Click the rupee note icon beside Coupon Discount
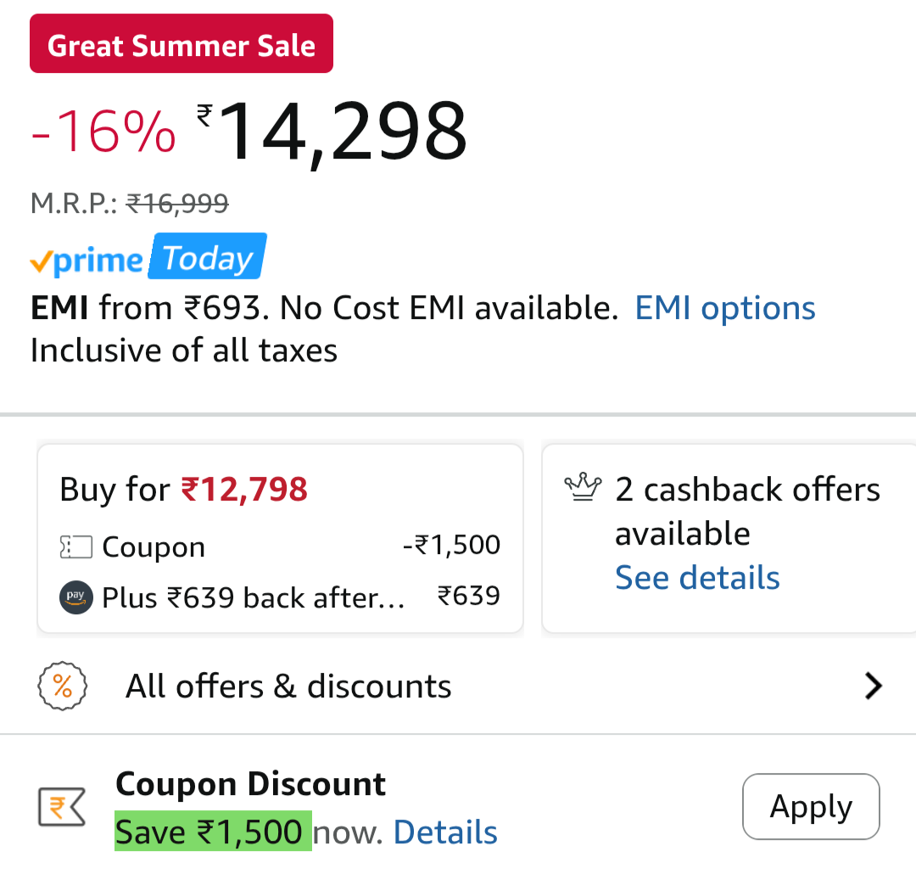This screenshot has width=916, height=874. pos(60,806)
